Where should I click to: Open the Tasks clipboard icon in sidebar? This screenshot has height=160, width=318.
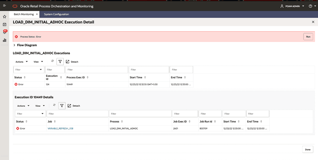tap(4, 24)
